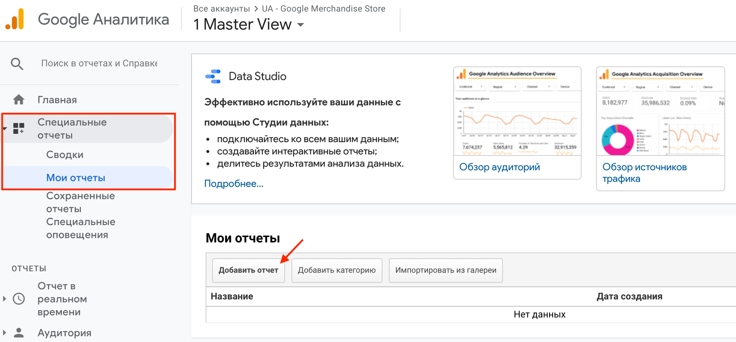
Task: Click Импортировать из галереи button
Action: pyautogui.click(x=446, y=270)
